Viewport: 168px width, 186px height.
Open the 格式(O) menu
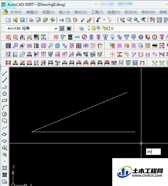[x=81, y=12]
